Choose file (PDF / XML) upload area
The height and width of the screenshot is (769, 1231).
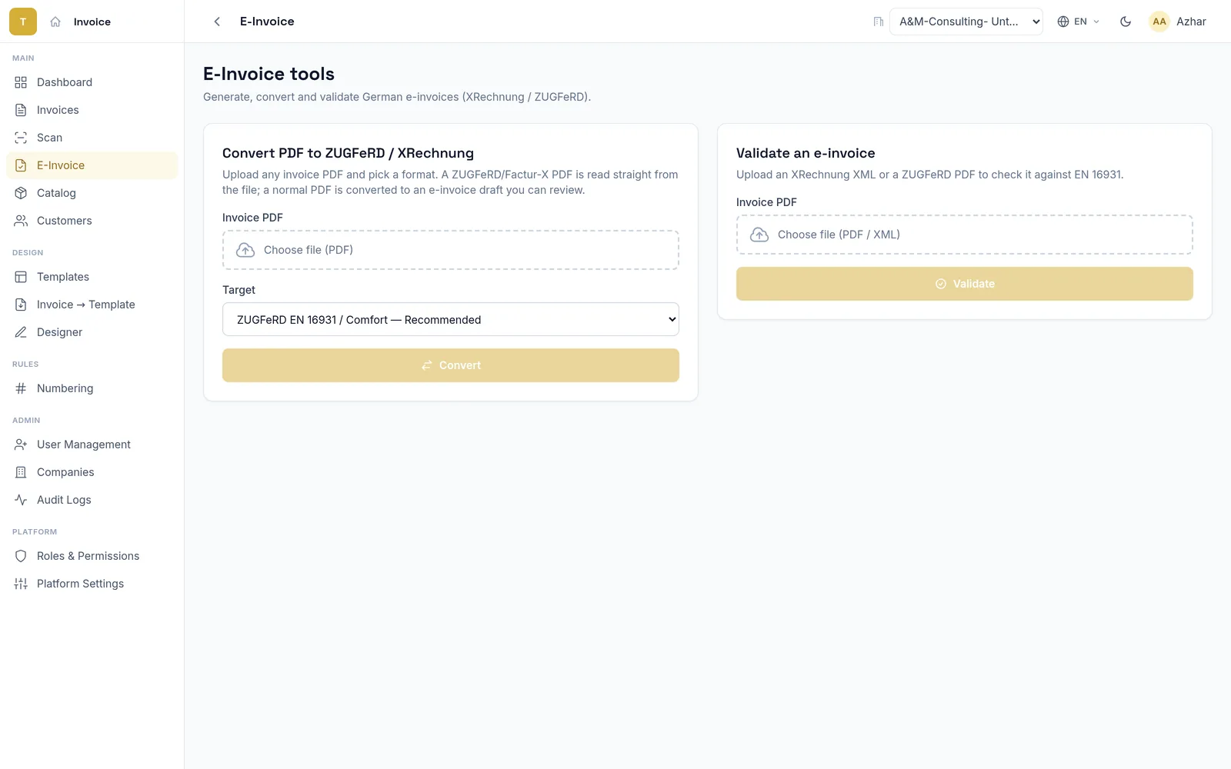[965, 235]
